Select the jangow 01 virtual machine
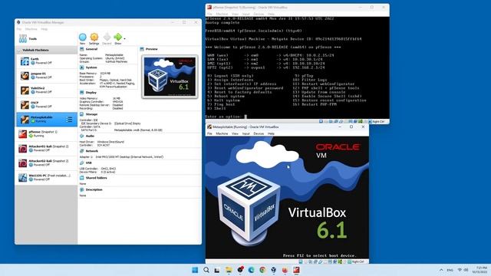The width and height of the screenshot is (491, 276). 47,76
